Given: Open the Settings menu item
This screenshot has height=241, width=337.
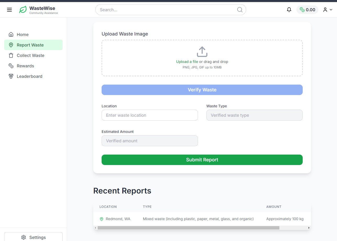Looking at the screenshot, I should [33, 237].
